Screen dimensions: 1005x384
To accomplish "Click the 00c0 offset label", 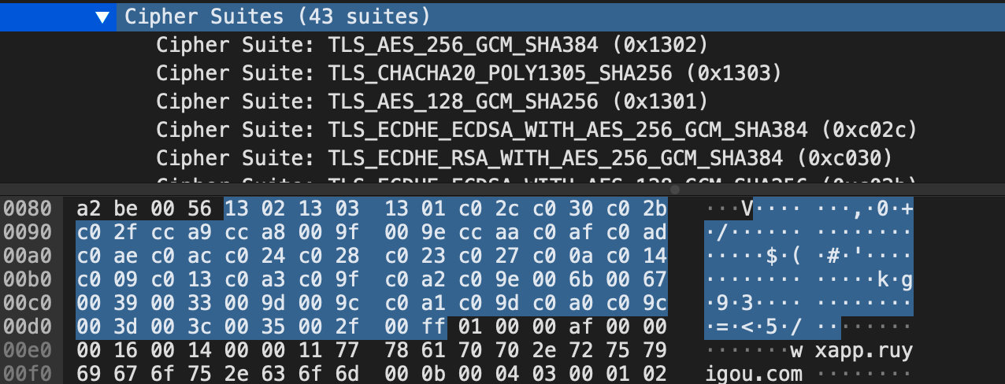I will click(x=28, y=303).
